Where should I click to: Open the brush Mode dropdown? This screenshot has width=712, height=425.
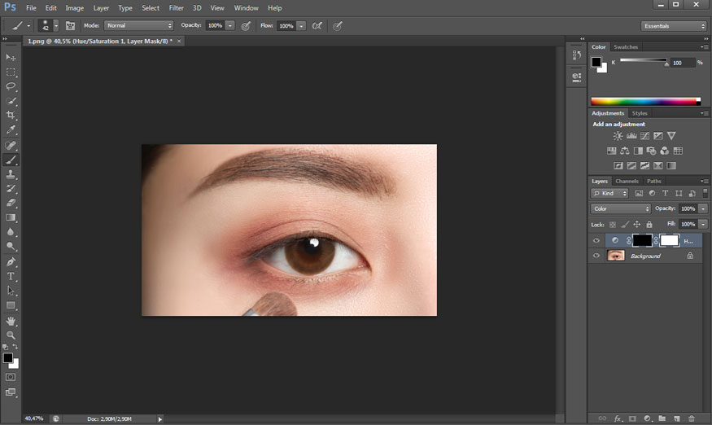pos(139,25)
